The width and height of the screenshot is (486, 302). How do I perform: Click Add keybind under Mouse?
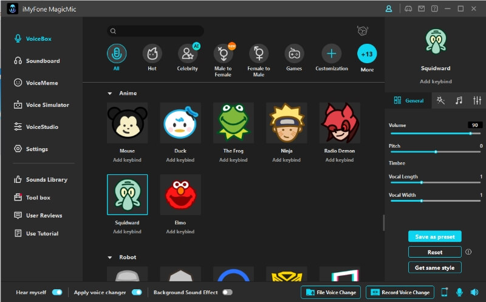pos(127,160)
